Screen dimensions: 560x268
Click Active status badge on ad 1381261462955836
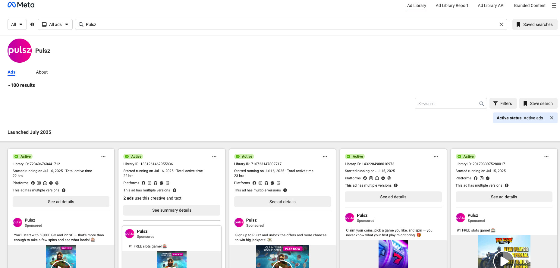point(133,156)
